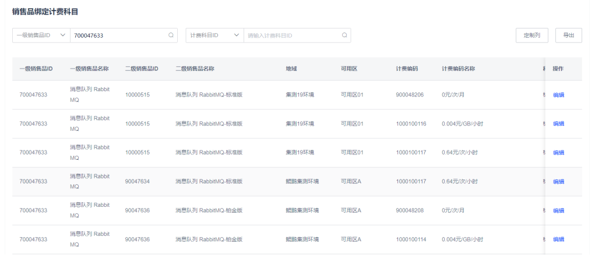Click 编辑 for 集测19环境 1000100117 row
This screenshot has height=265, width=595.
(x=558, y=153)
